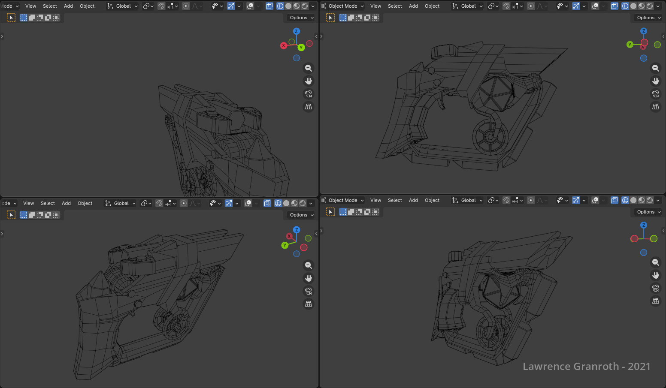Click Options button in the bottom-left viewport
The height and width of the screenshot is (388, 666).
(301, 215)
